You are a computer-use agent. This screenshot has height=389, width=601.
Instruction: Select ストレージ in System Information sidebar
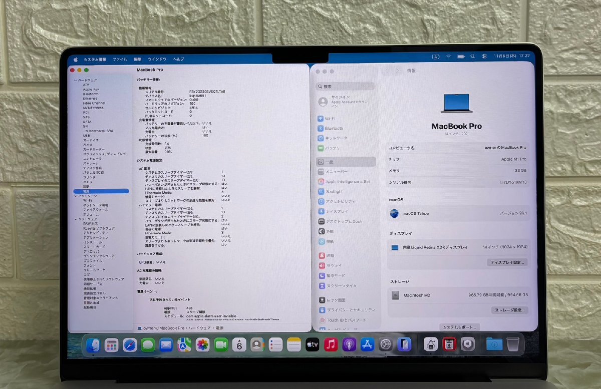91,163
